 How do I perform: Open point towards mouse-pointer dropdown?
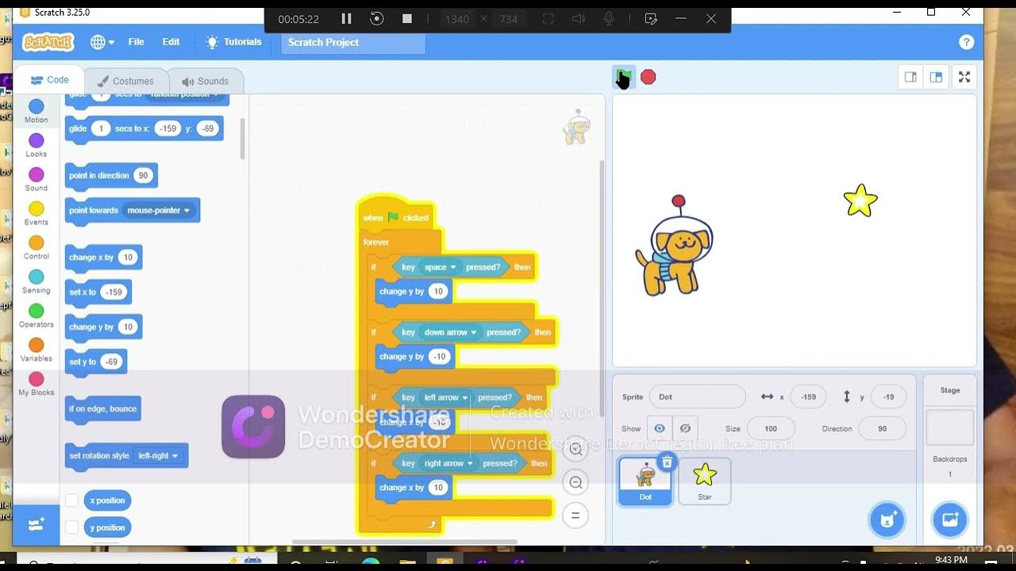pyautogui.click(x=160, y=210)
